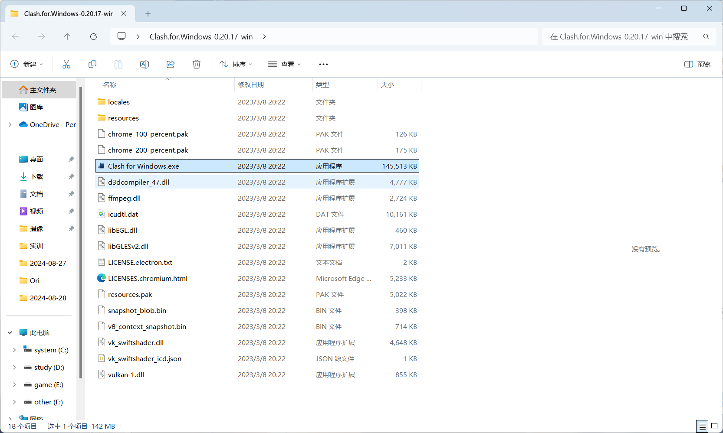The height and width of the screenshot is (433, 723).
Task: Select d3dcompiler_47.dll file
Action: (x=257, y=182)
